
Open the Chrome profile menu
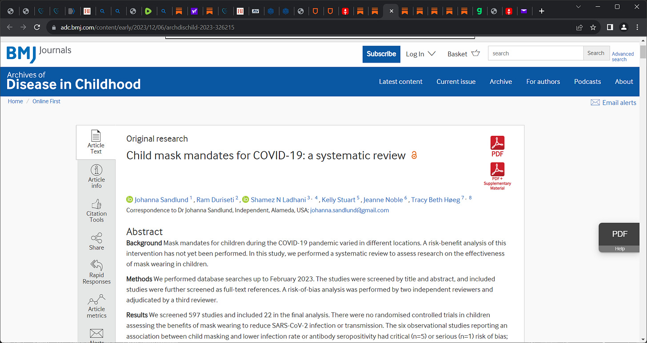pyautogui.click(x=624, y=28)
